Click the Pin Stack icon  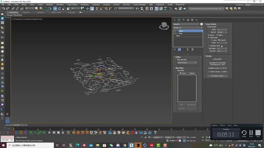[175, 49]
